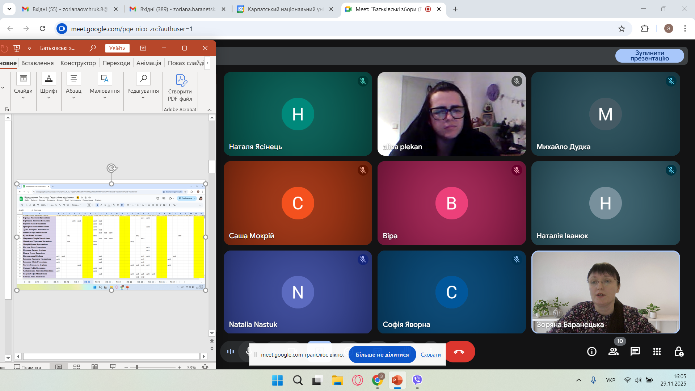Image resolution: width=695 pixels, height=391 pixels.
Task: Open the meeting details info icon
Action: click(592, 352)
